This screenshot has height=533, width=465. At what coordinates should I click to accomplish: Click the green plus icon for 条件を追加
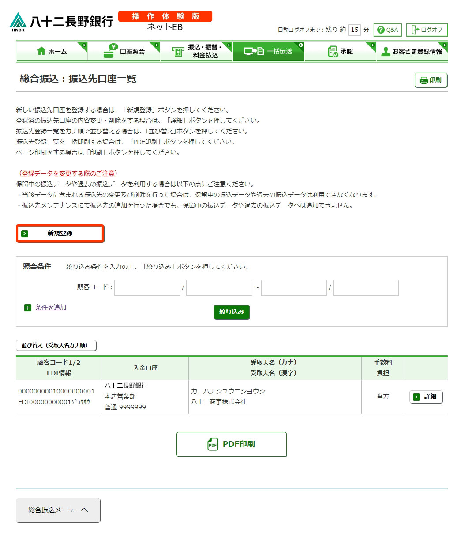tap(28, 308)
